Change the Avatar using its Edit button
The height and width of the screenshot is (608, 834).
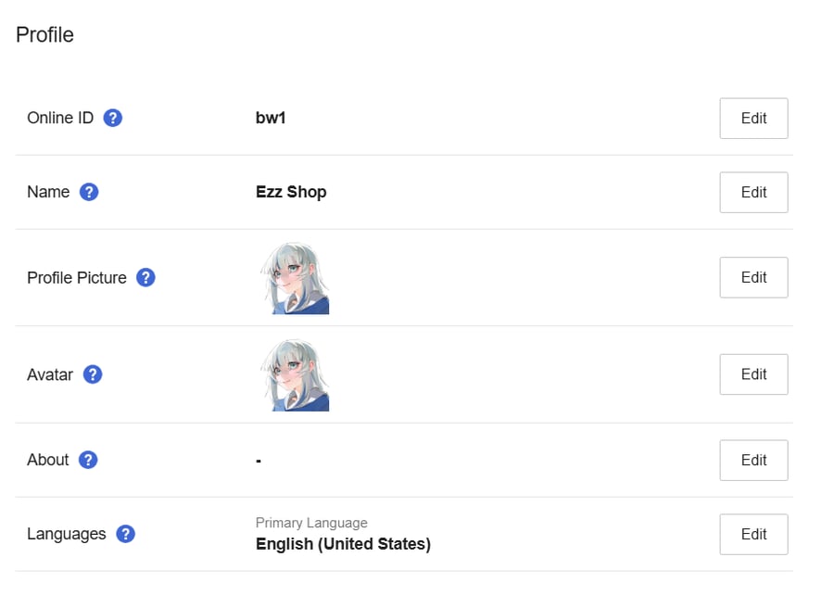753,374
